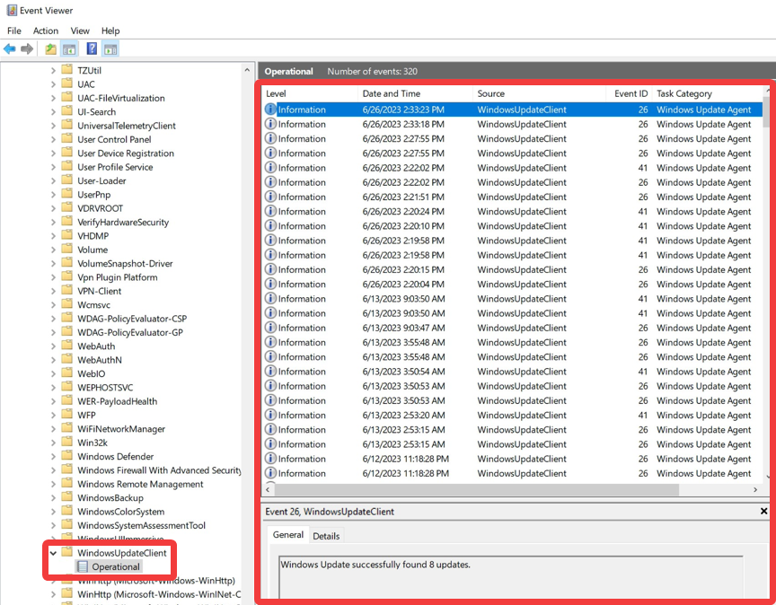Select the WER-PayloadHealth tree item
Viewport: 776px width, 605px height.
[117, 401]
